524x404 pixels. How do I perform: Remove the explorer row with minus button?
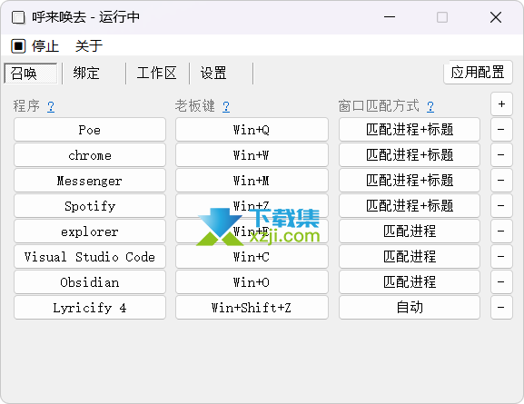coord(501,231)
